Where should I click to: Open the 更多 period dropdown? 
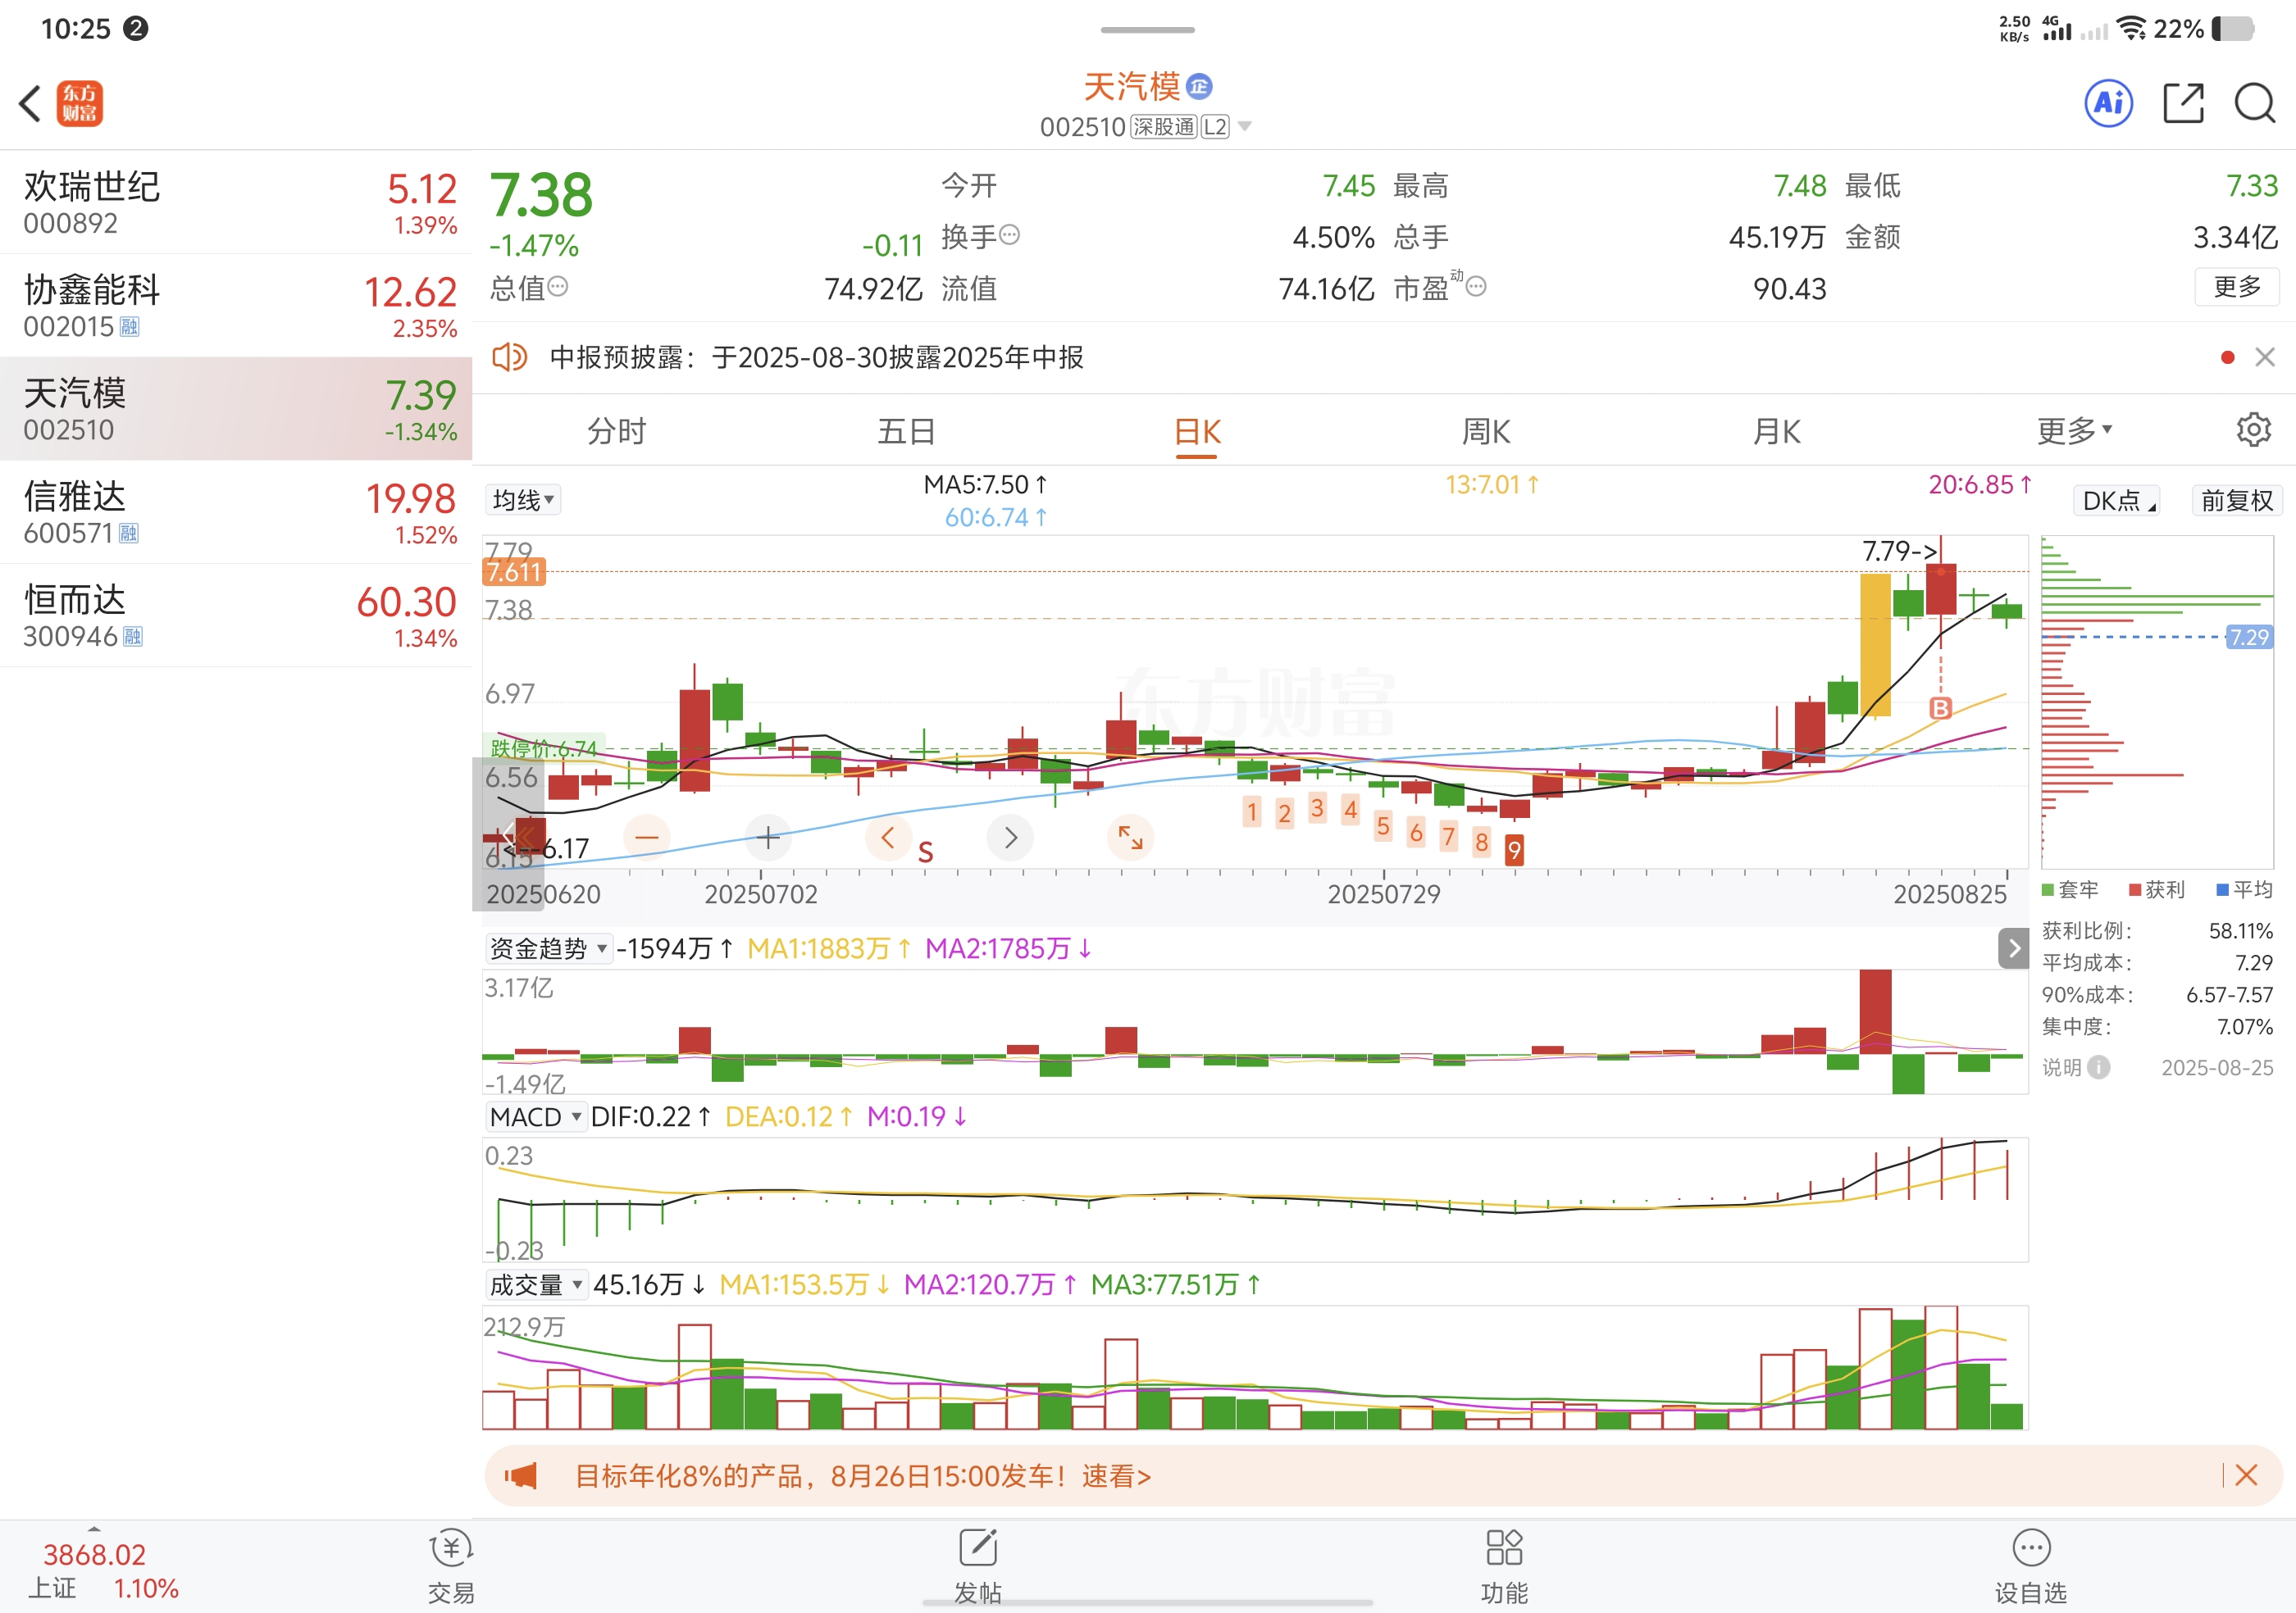(2075, 431)
